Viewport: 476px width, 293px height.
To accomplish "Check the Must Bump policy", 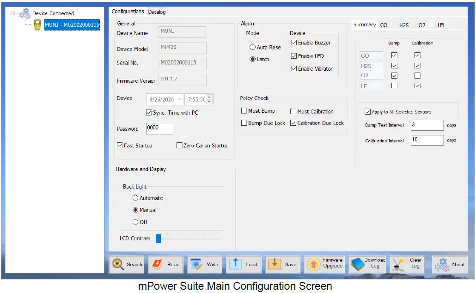I will (244, 111).
